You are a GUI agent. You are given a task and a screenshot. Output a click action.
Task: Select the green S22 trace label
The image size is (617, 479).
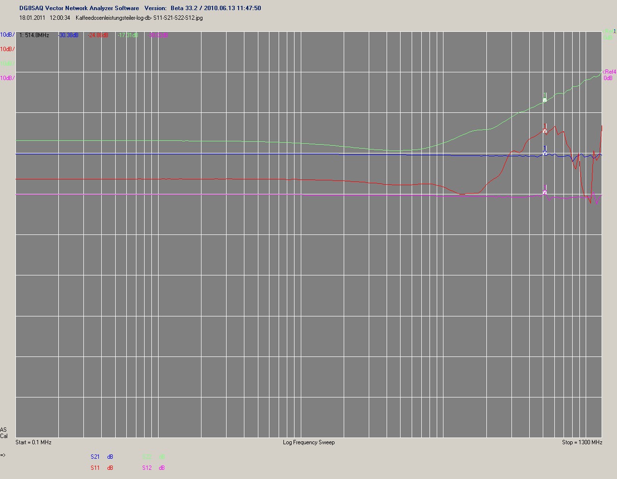pos(147,457)
